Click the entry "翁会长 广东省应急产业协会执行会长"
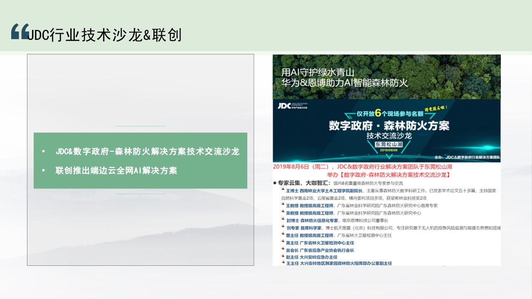532x299 pixels. (x=320, y=250)
